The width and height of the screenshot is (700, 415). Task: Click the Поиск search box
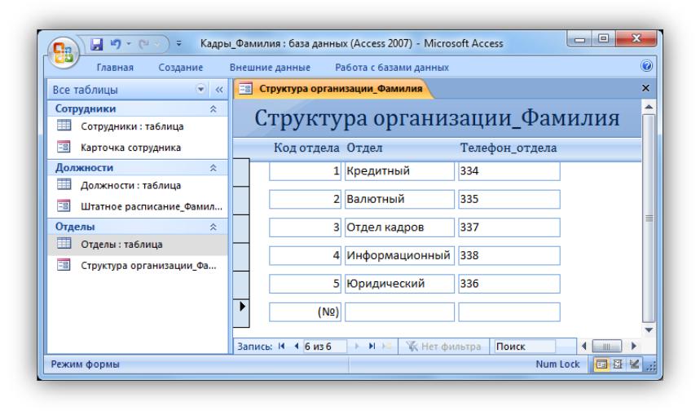(x=525, y=347)
